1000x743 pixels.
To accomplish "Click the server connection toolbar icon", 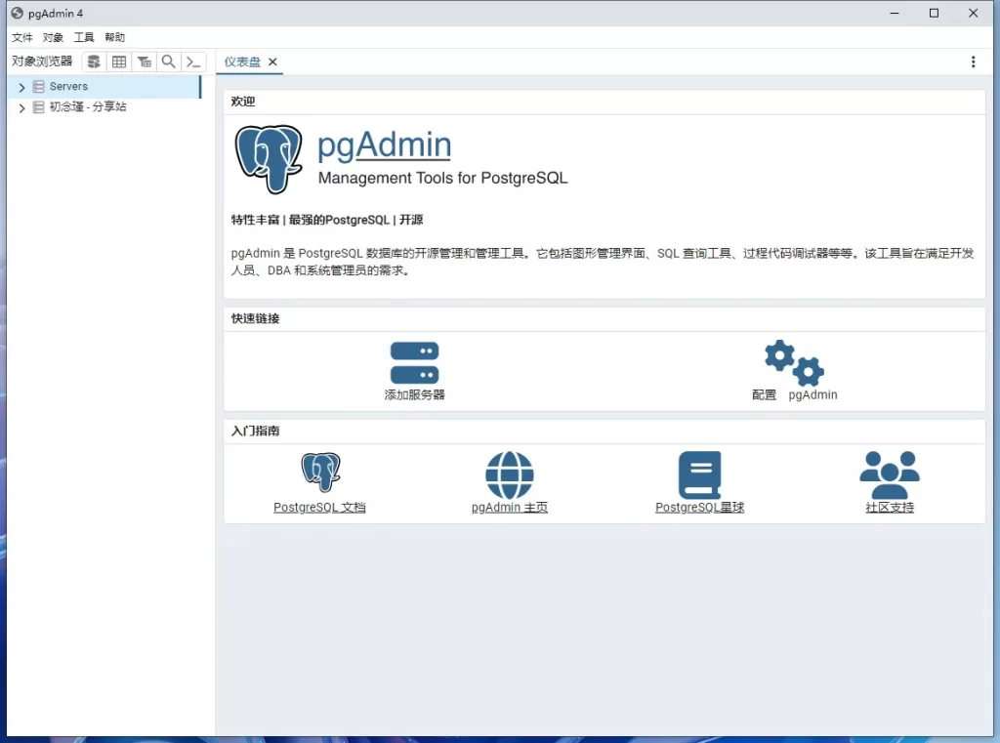I will point(94,62).
